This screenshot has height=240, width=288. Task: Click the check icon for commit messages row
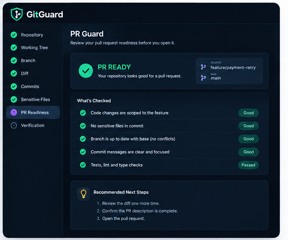[83, 152]
